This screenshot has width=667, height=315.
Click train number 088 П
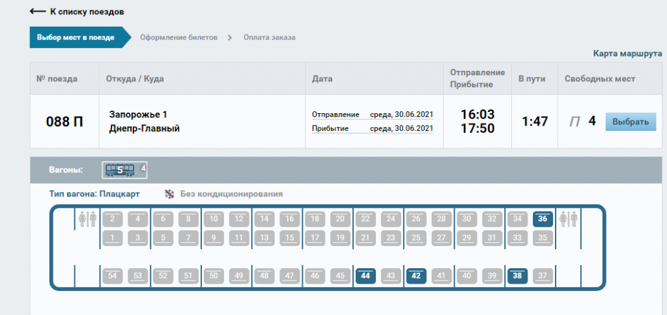64,121
